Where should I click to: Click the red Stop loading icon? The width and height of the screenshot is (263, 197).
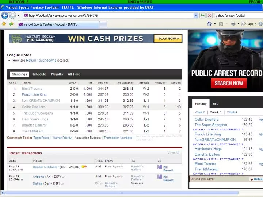click(210, 16)
